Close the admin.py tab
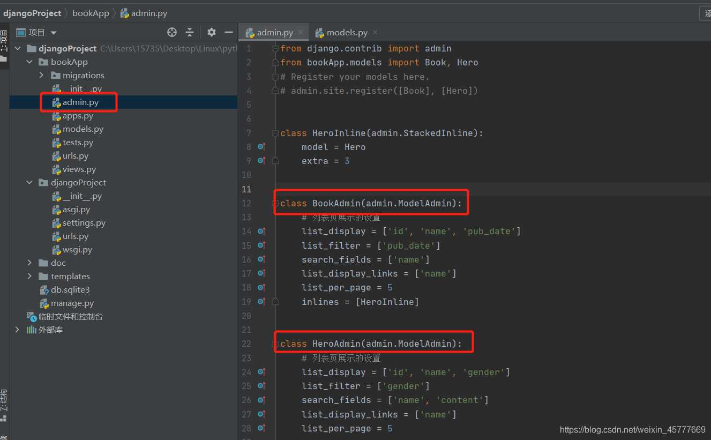Screen dimensions: 711x440 (301, 32)
